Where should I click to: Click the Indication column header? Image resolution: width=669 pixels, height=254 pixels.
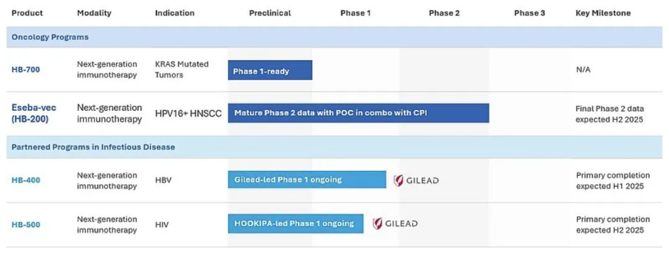175,13
